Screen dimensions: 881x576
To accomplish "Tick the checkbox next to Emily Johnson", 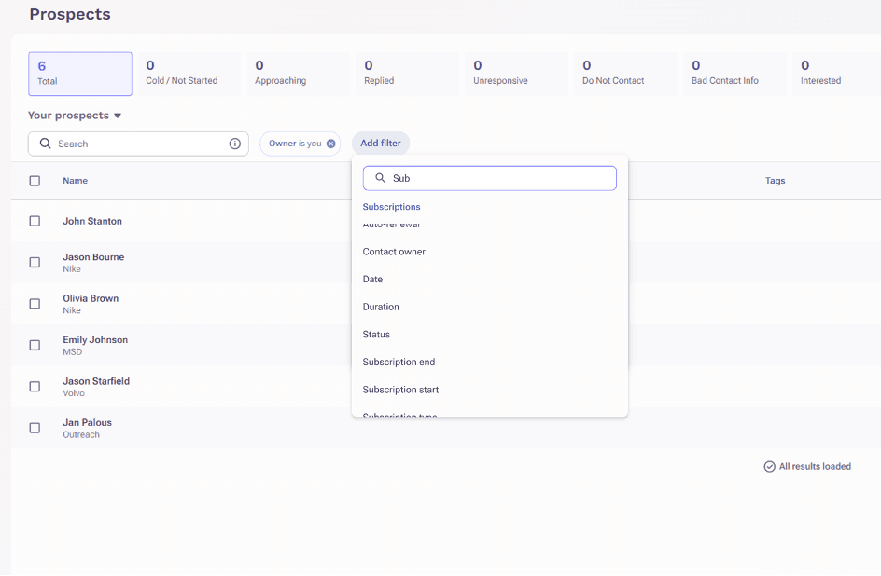I will click(35, 345).
